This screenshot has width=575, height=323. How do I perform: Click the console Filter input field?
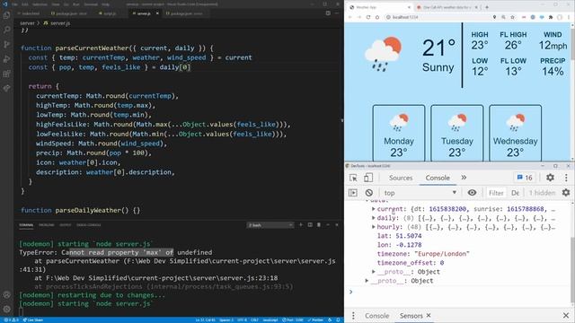(x=496, y=193)
